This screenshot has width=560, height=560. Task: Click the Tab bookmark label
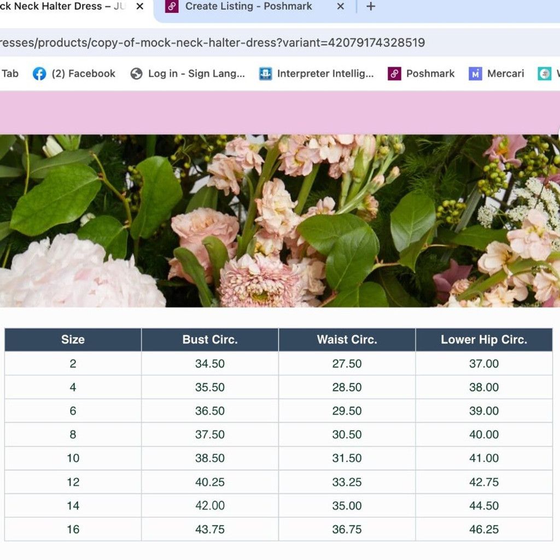tap(10, 74)
